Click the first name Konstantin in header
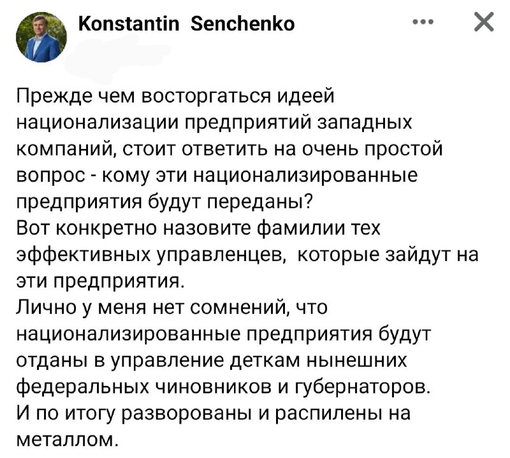 129,24
